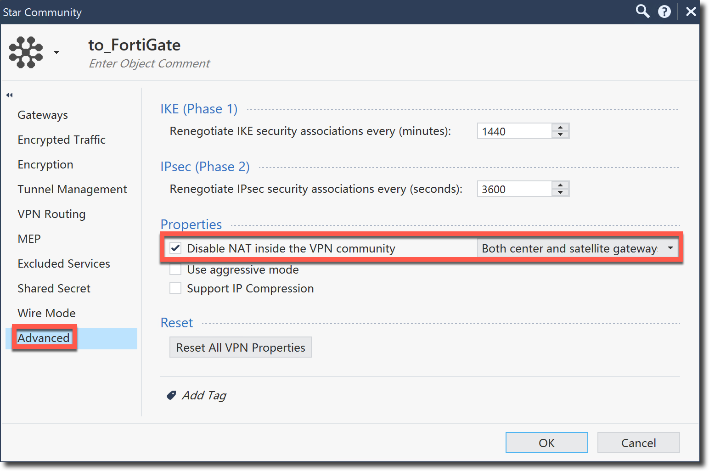Increase IKE renegotiation minutes with up arrow
The image size is (709, 471).
[x=560, y=127]
